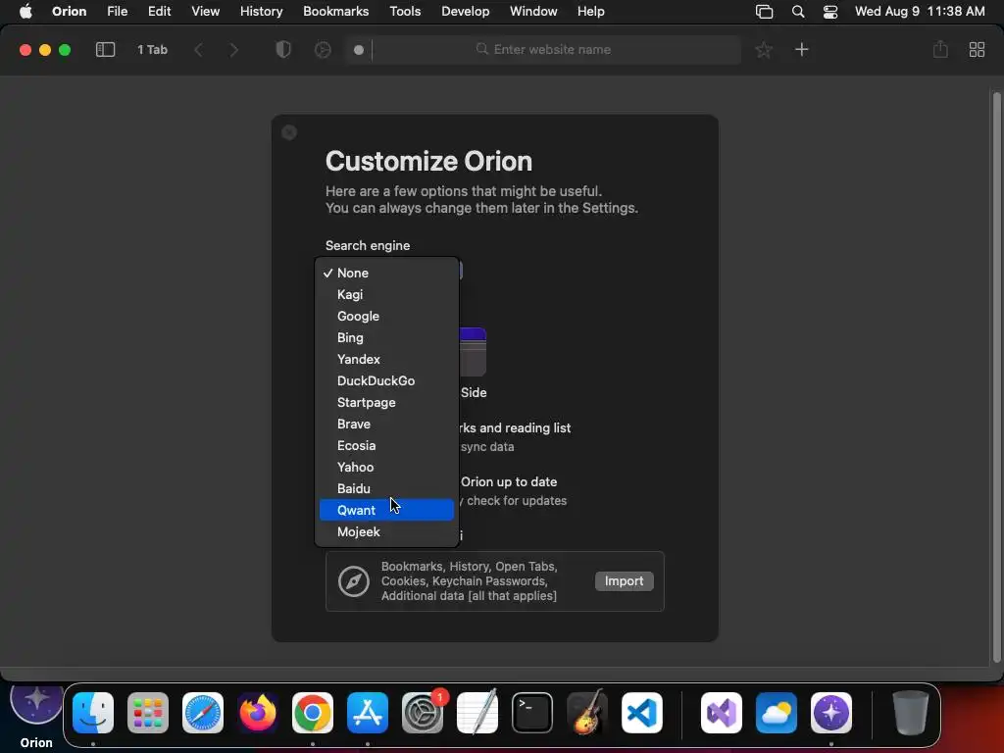Launch Google Chrome from the dock
Image resolution: width=1004 pixels, height=753 pixels.
313,713
